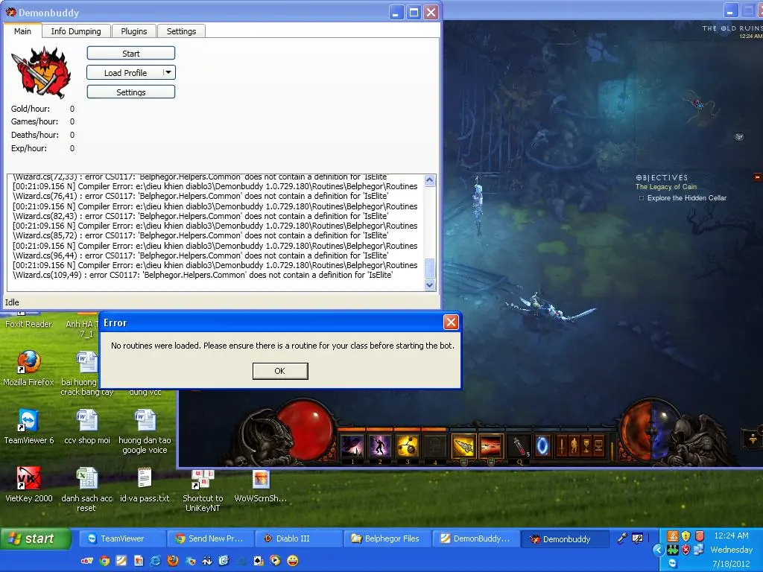Select the left-mouse spear skill icon
Screen dimensions: 763x572
[x=463, y=445]
